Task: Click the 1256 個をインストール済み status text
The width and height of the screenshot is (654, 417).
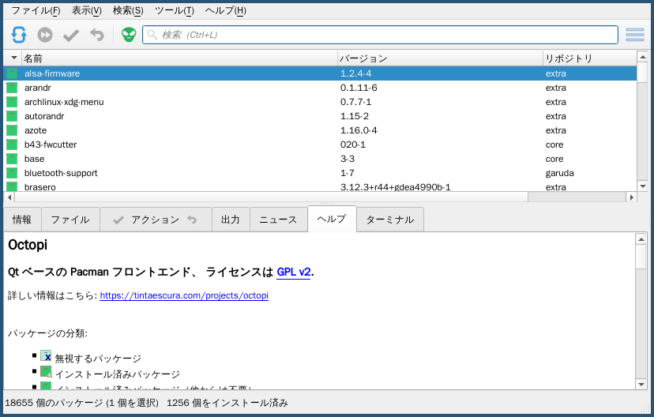Action: tap(227, 403)
